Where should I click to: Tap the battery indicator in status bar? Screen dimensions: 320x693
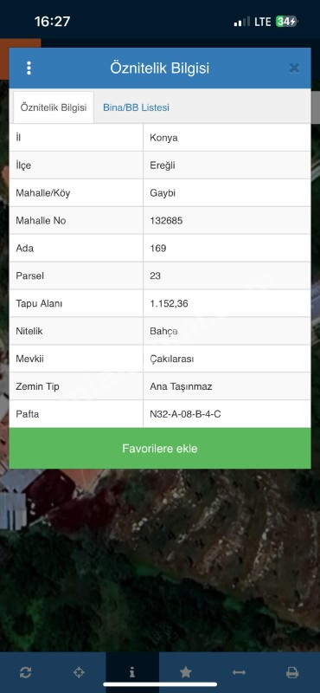(287, 21)
